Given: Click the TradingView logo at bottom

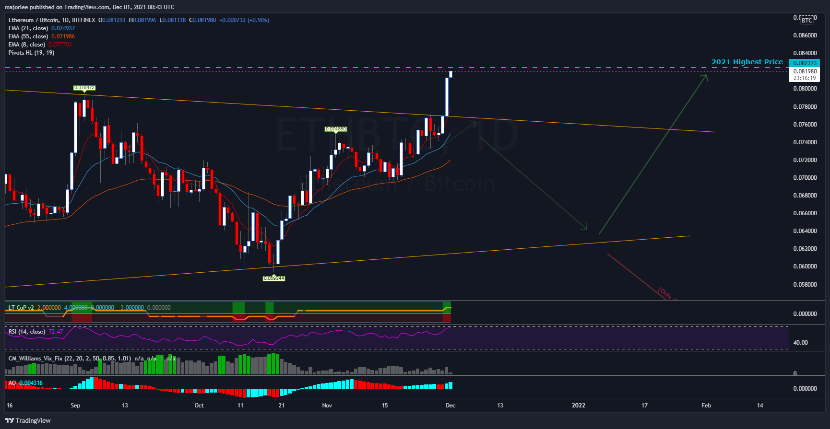Looking at the screenshot, I should tap(28, 420).
